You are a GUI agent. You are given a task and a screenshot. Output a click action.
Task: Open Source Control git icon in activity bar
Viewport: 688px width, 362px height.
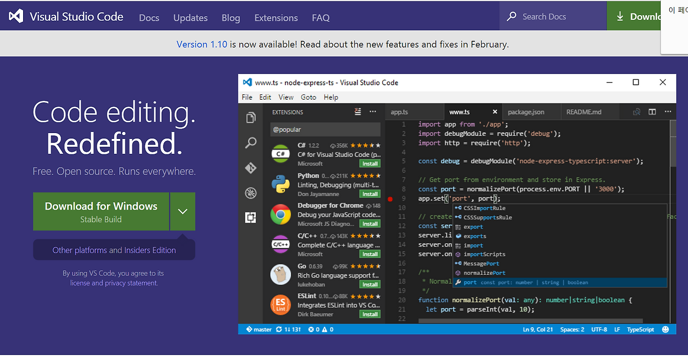coord(250,168)
